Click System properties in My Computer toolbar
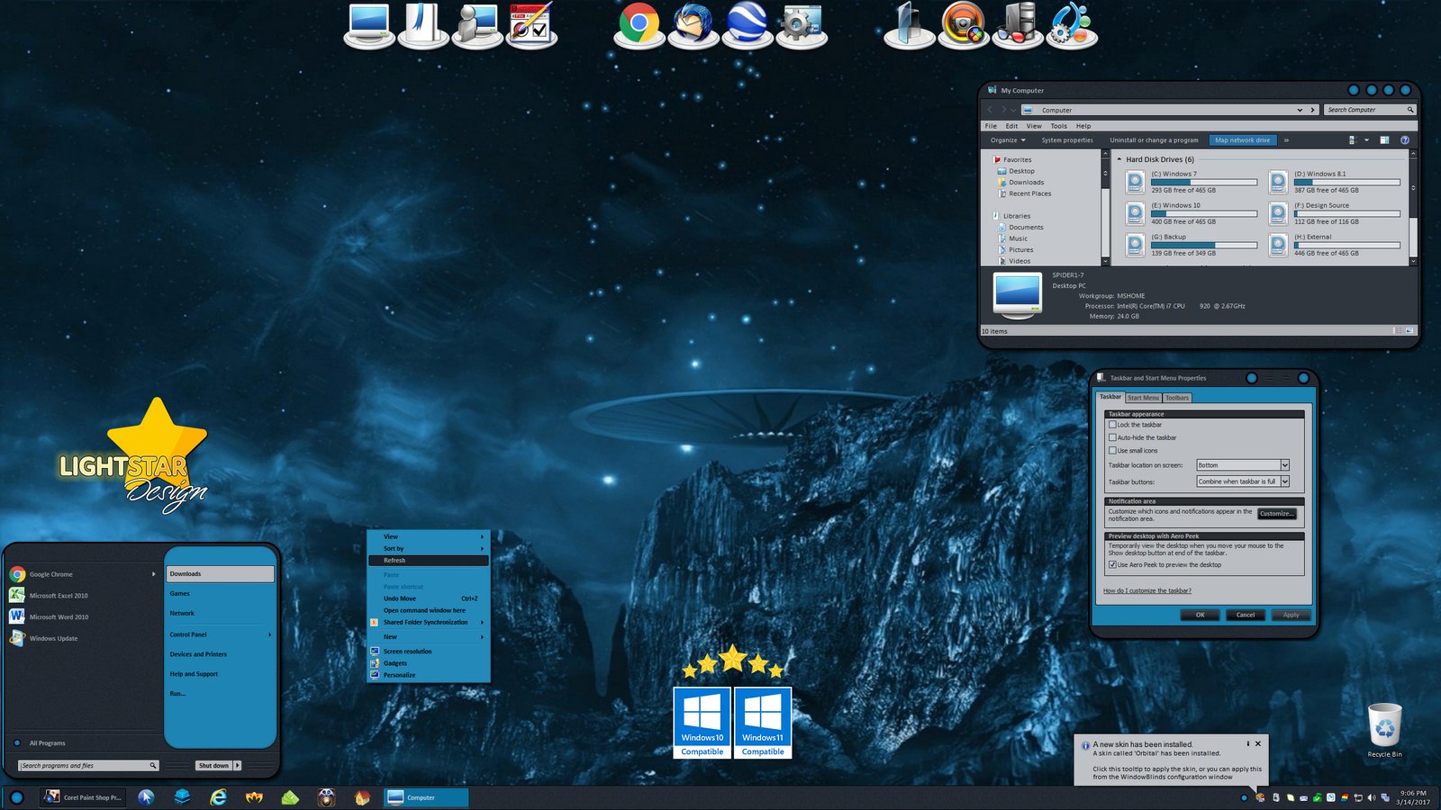 (1067, 140)
